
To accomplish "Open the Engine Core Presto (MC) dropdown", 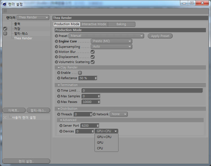I will pyautogui.click(x=111, y=41).
